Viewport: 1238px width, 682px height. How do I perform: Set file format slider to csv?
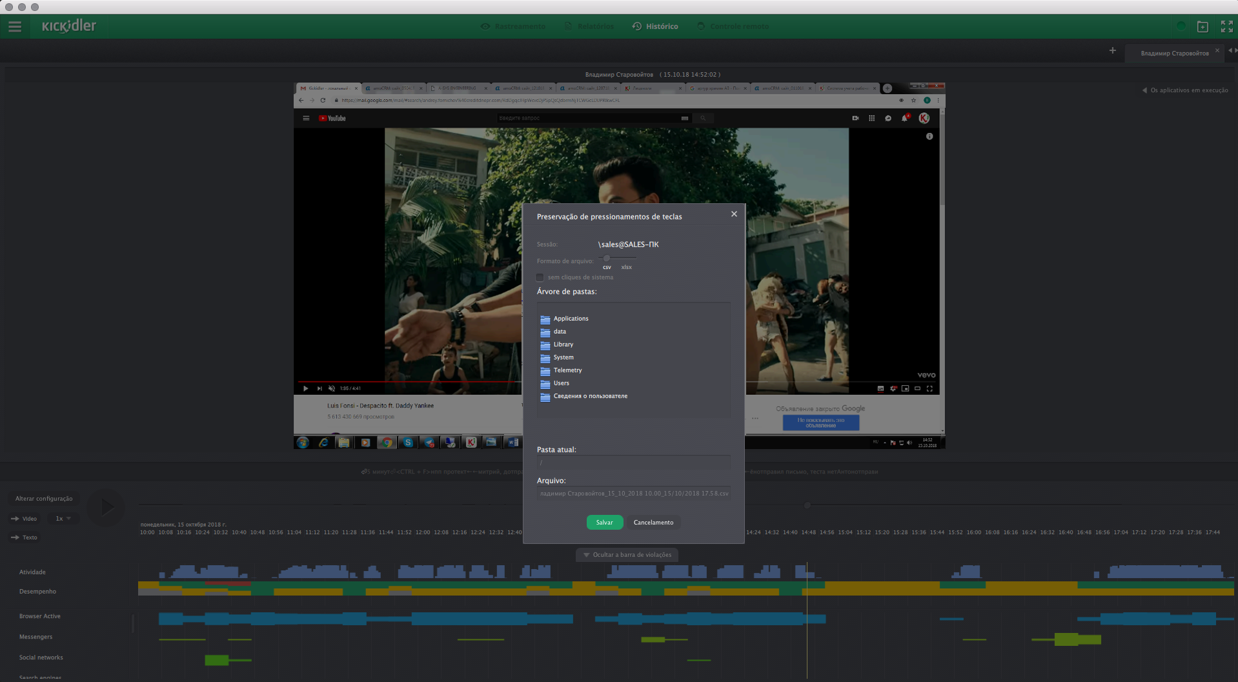[607, 258]
